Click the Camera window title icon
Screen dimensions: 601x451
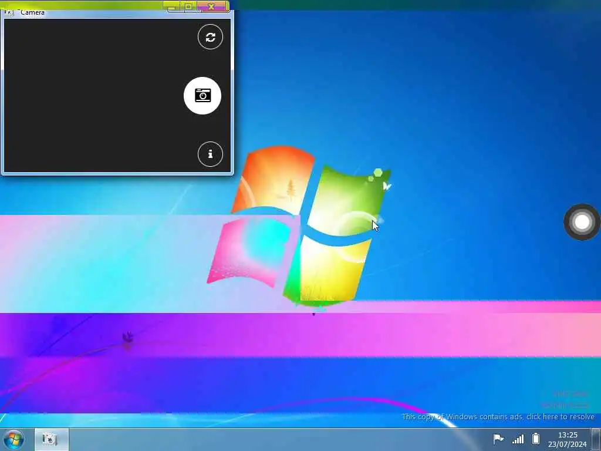pyautogui.click(x=8, y=12)
